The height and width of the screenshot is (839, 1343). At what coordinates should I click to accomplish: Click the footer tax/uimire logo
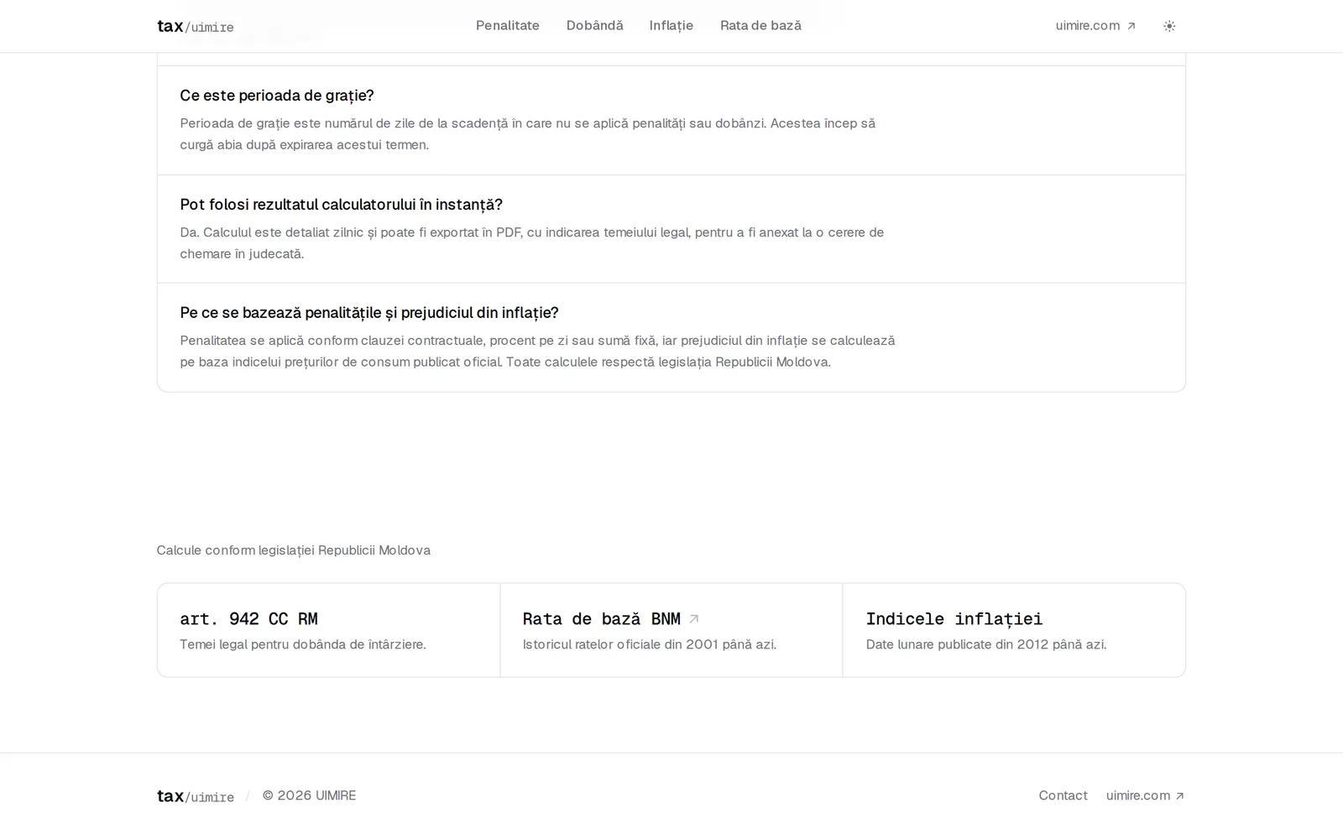click(x=196, y=796)
